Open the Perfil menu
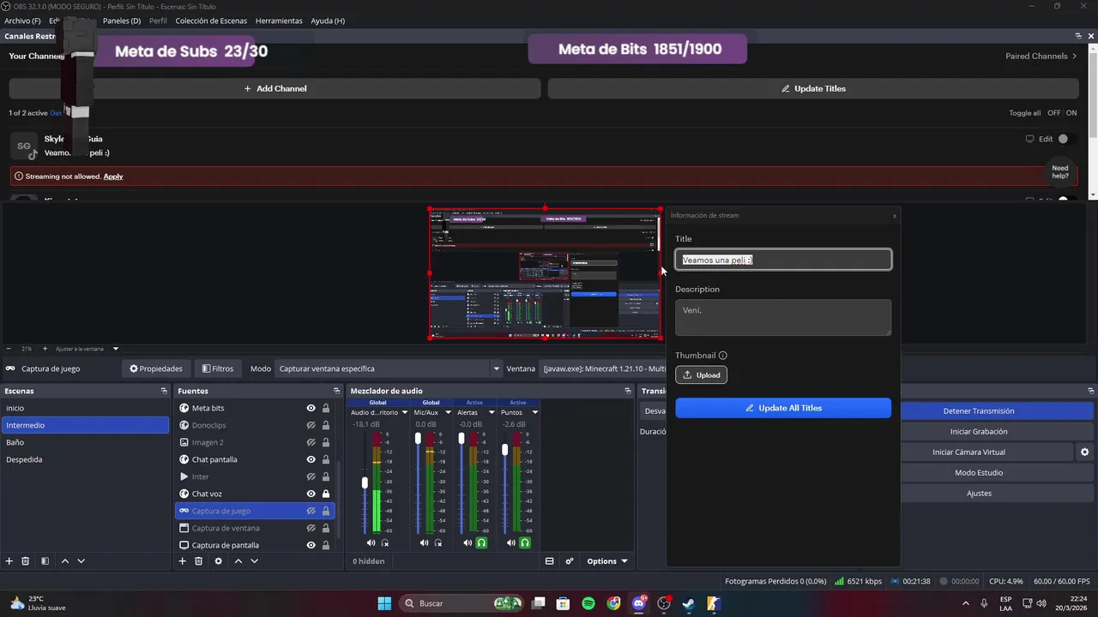The image size is (1098, 617). tap(158, 21)
